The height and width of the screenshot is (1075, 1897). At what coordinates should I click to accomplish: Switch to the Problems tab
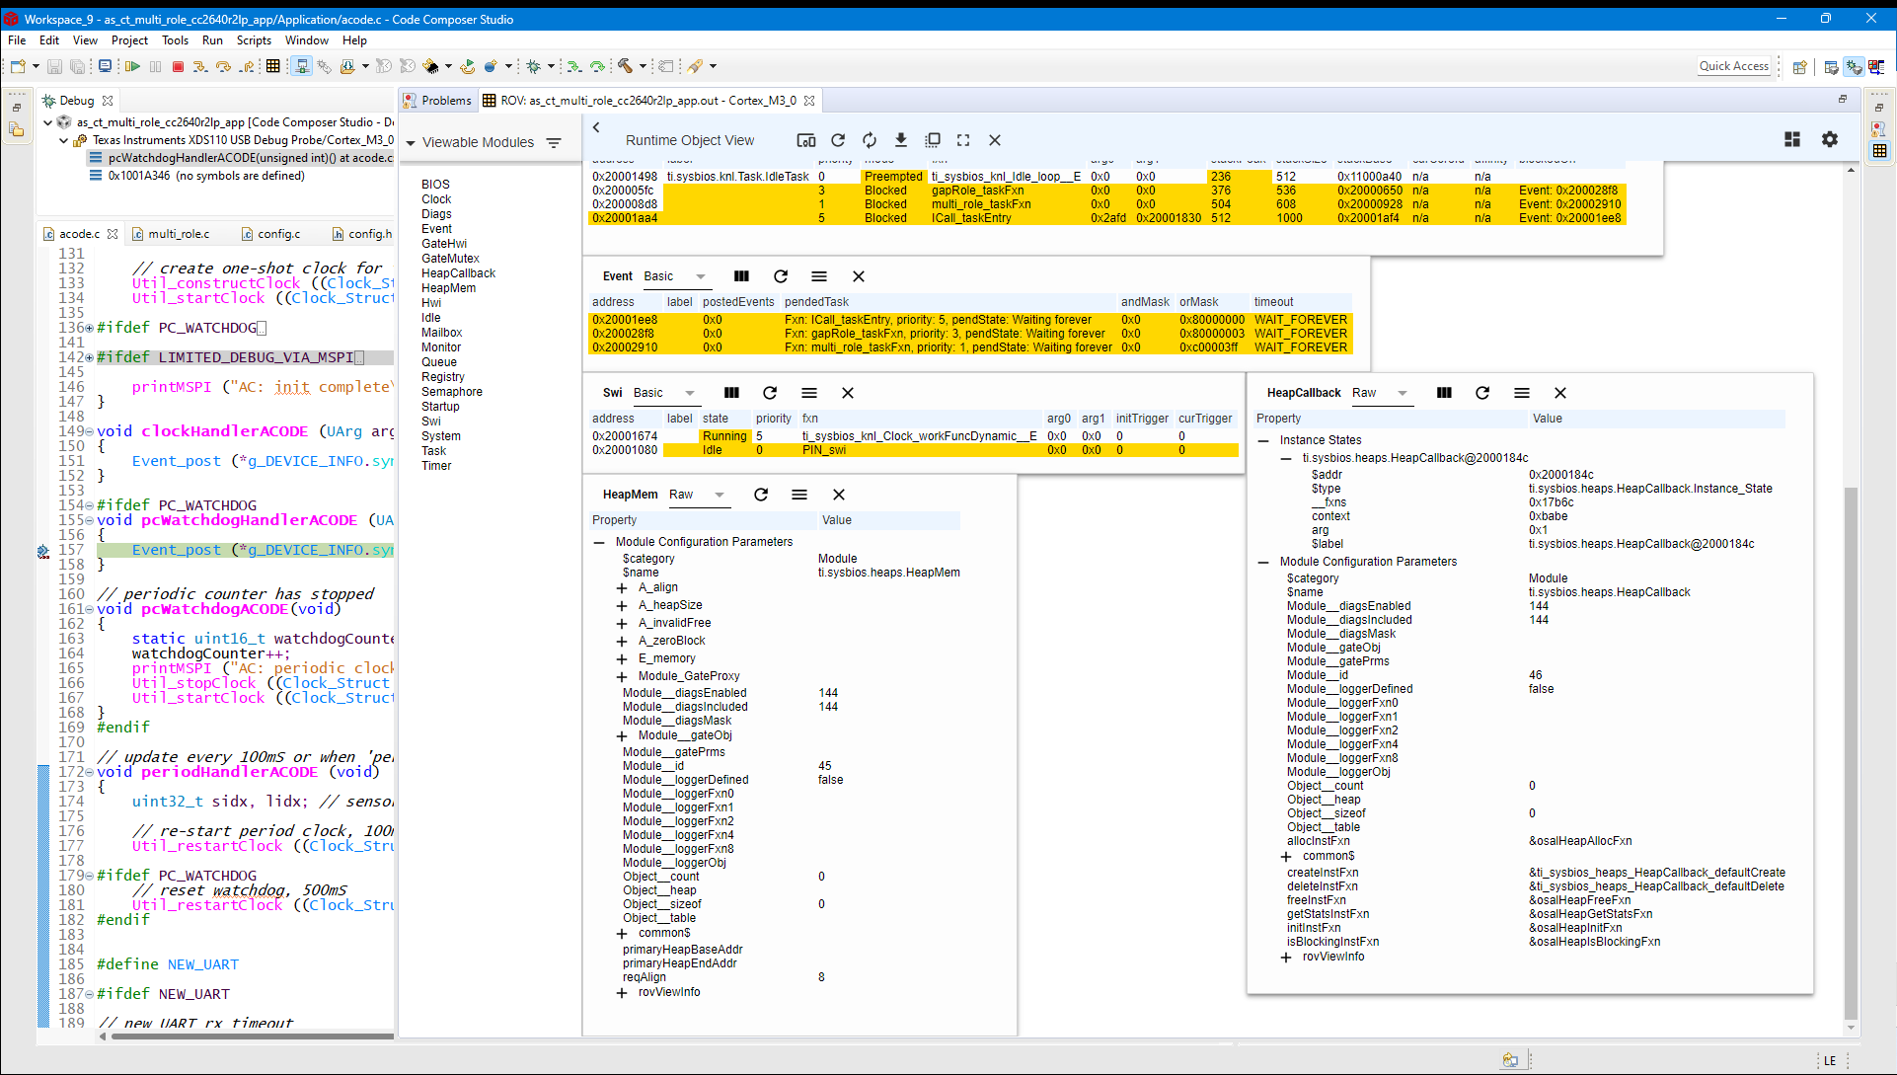click(437, 101)
